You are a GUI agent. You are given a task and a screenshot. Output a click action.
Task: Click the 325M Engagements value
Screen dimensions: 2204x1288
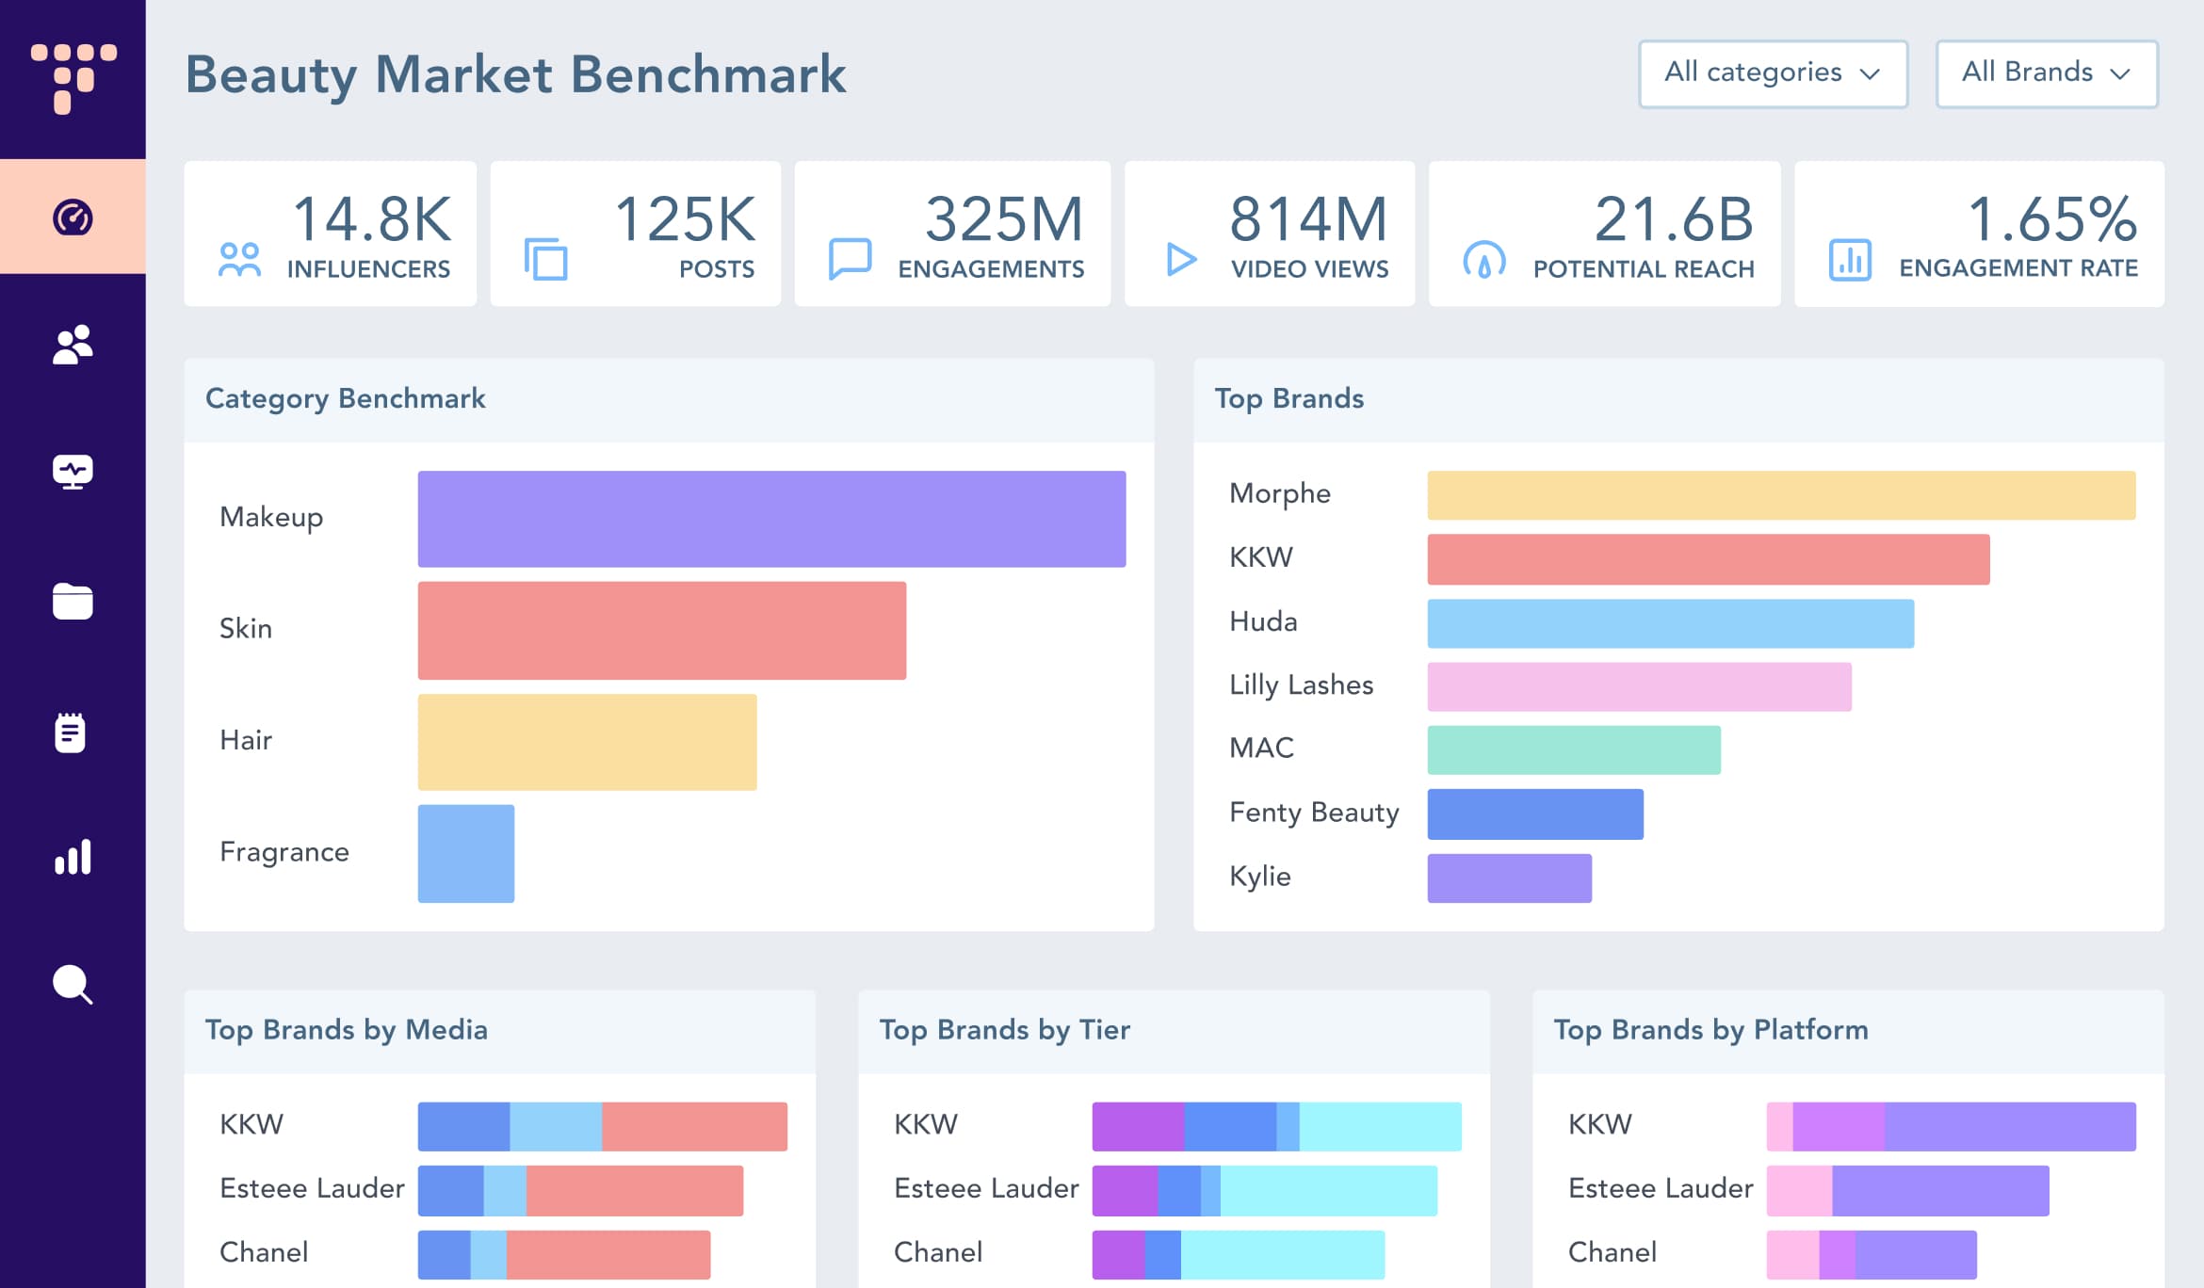[1004, 219]
